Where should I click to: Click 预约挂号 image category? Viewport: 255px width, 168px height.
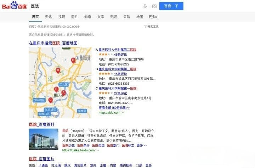pyautogui.click(x=126, y=166)
